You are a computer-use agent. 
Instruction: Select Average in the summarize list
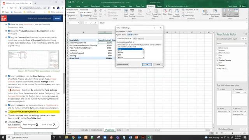coord(121,52)
